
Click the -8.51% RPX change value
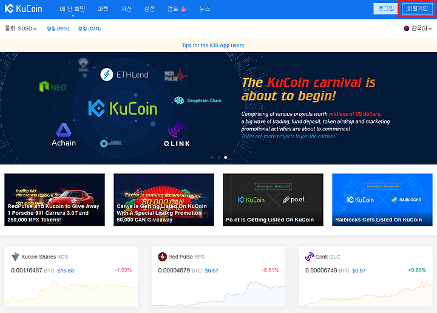pyautogui.click(x=270, y=270)
